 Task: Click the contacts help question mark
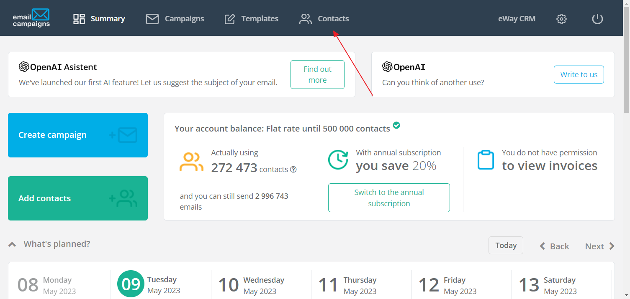(293, 170)
